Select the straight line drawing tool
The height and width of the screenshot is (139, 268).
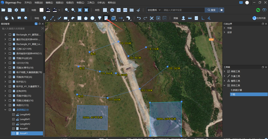coord(52,18)
